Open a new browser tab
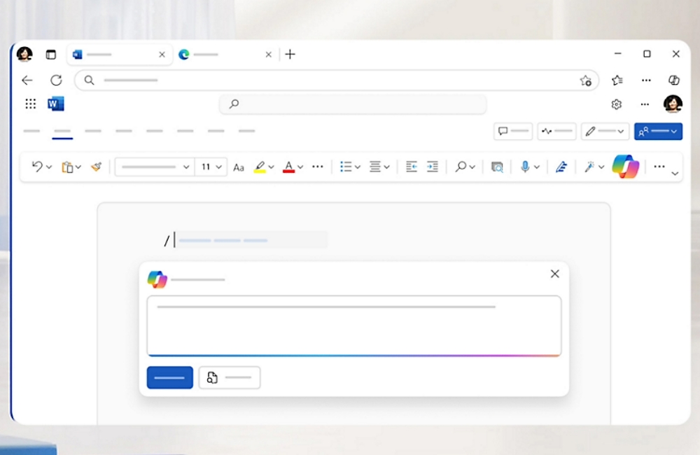This screenshot has width=700, height=455. click(x=290, y=54)
